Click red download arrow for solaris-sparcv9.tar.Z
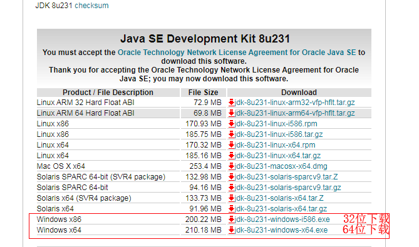 (231, 177)
